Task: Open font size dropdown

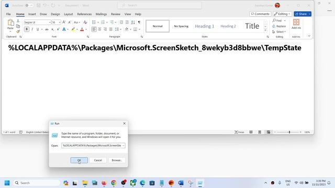Action: point(59,22)
